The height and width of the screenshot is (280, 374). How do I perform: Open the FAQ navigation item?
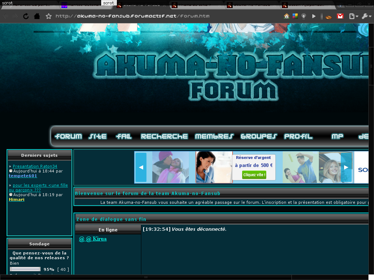(x=124, y=136)
